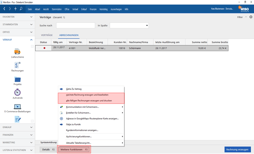Screen dimensions: 254x154
Task: Open the Finanzen menu in menu bar
Action: [x=93, y=9]
